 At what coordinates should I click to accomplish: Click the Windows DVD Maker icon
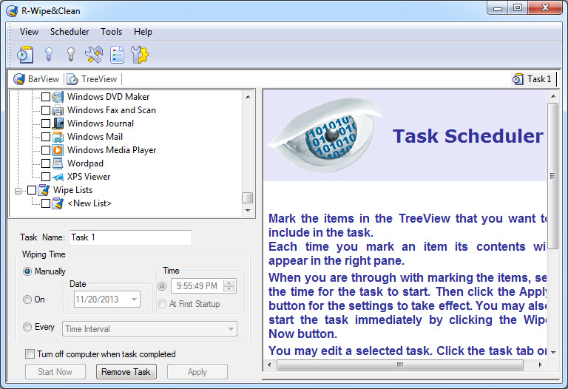click(x=58, y=97)
